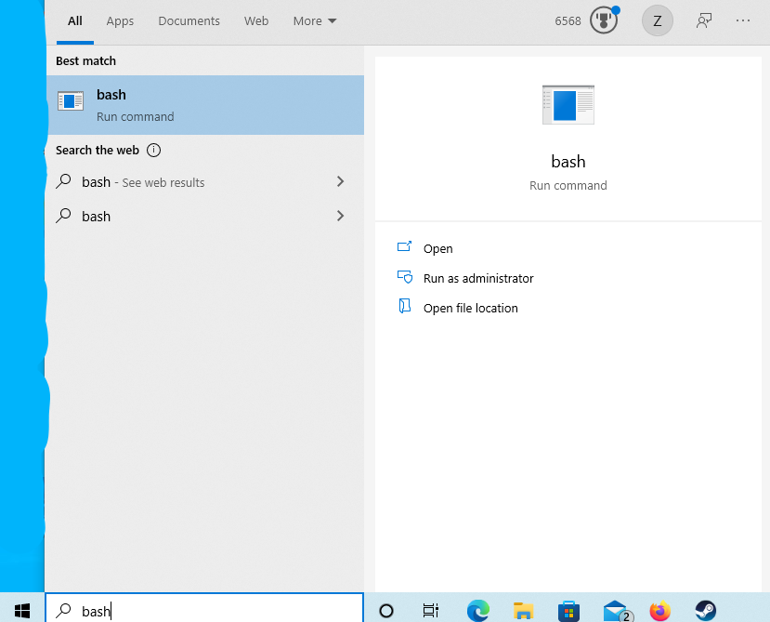Expand the More filter dropdown
Viewport: 770px width, 622px height.
pyautogui.click(x=315, y=20)
